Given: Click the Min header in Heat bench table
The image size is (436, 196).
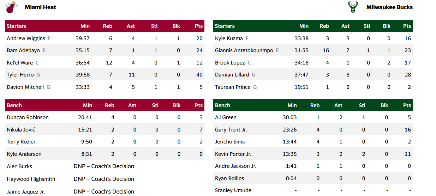Looking at the screenshot, I should [x=88, y=105].
